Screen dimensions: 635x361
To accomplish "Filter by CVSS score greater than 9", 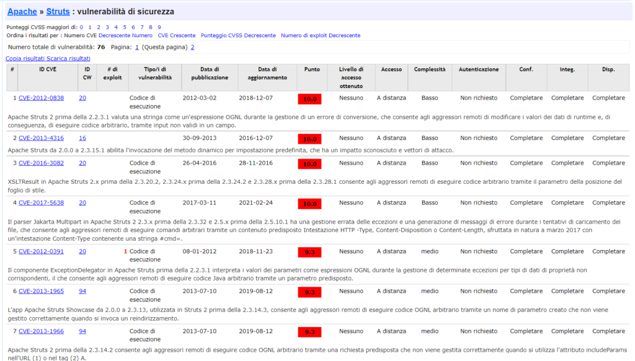I will pos(159,27).
